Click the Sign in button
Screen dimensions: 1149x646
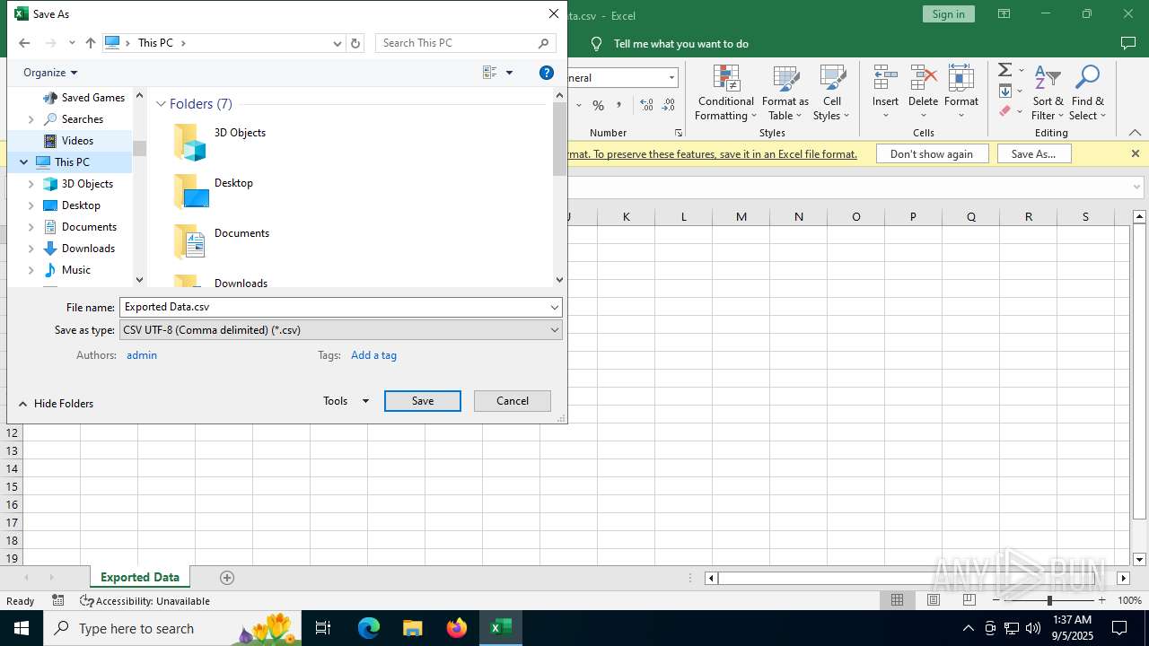click(948, 13)
